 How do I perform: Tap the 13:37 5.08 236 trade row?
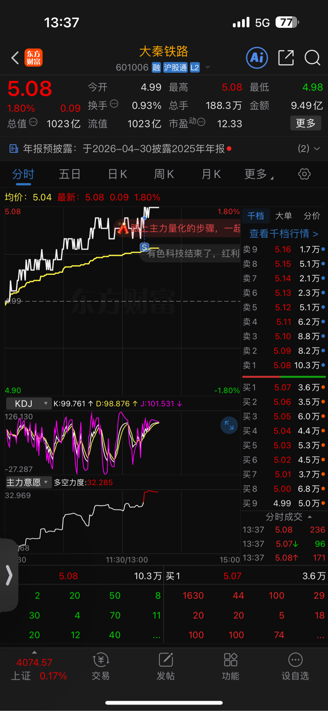click(284, 530)
